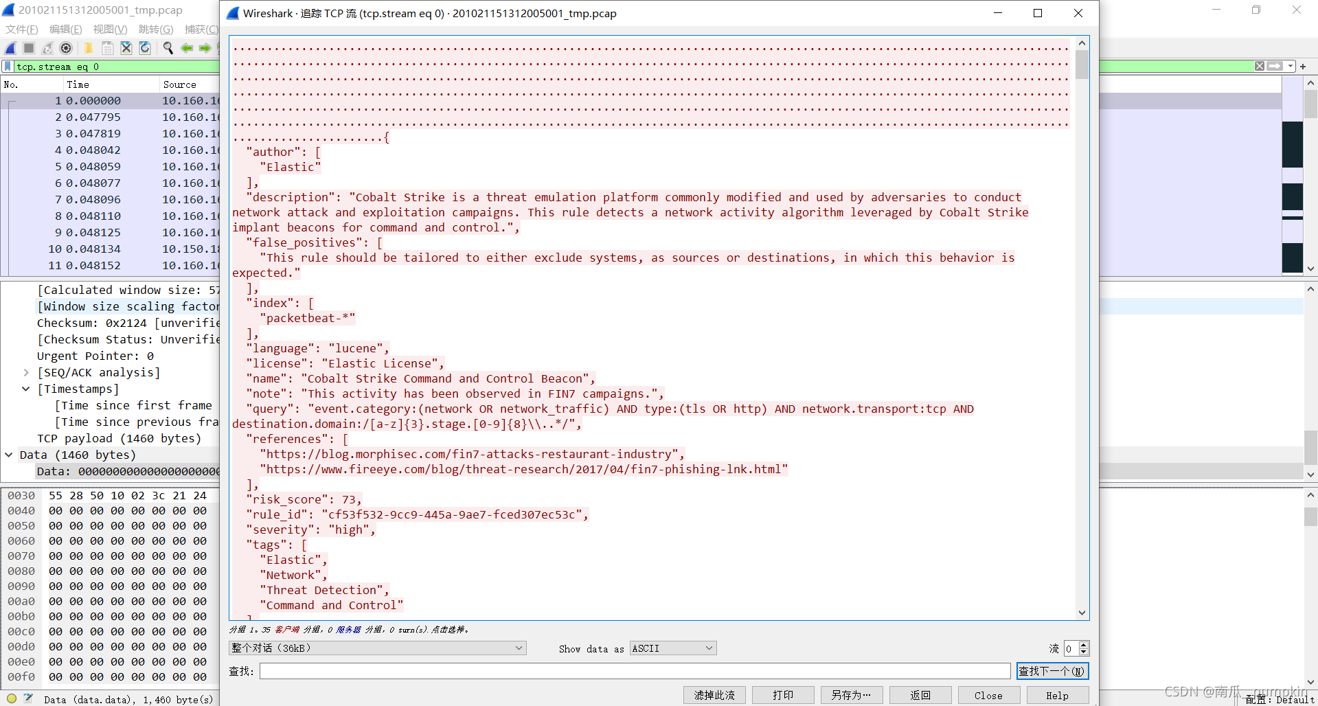Click the rule_id value text
The width and height of the screenshot is (1318, 706).
click(x=451, y=514)
